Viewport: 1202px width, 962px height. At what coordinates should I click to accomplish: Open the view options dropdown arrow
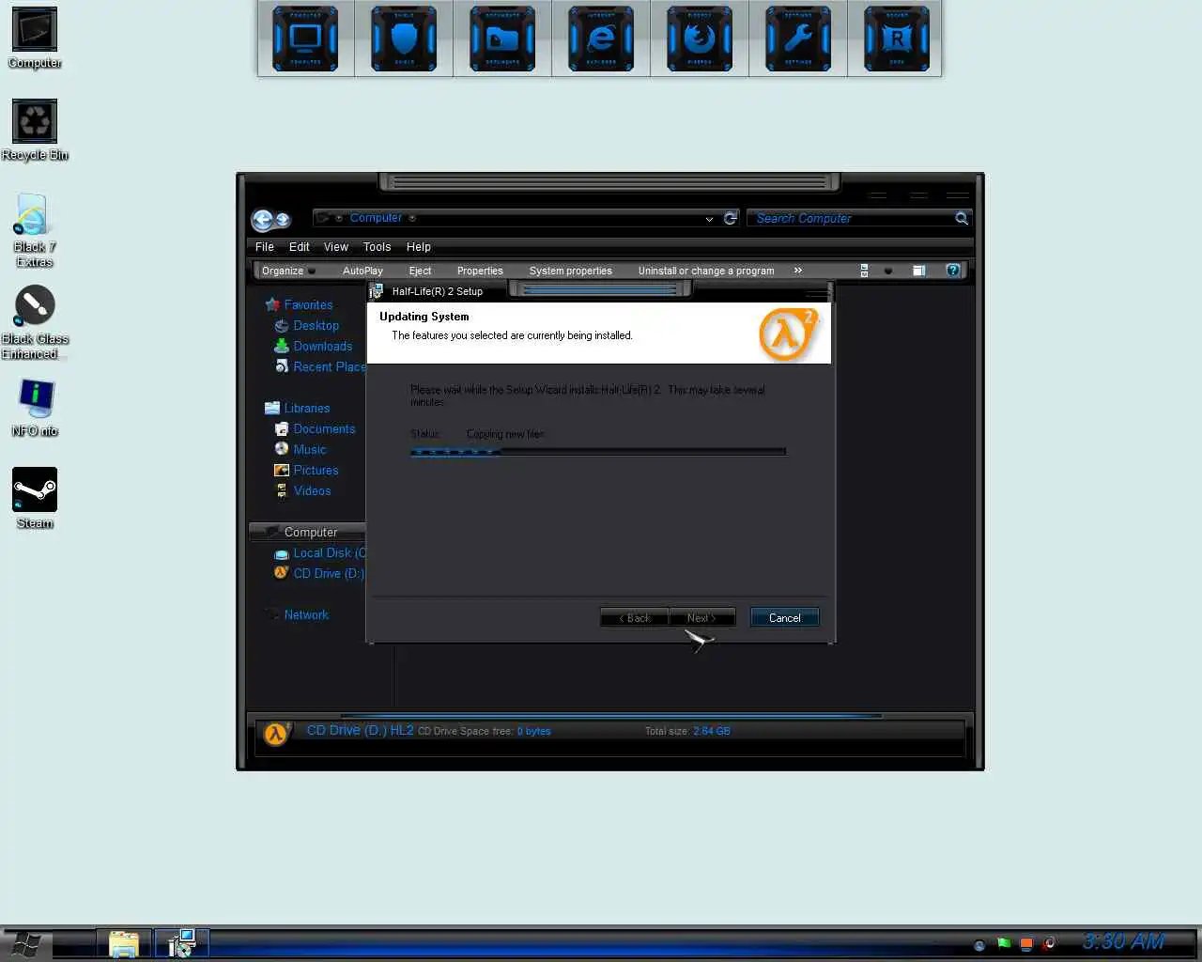click(888, 271)
